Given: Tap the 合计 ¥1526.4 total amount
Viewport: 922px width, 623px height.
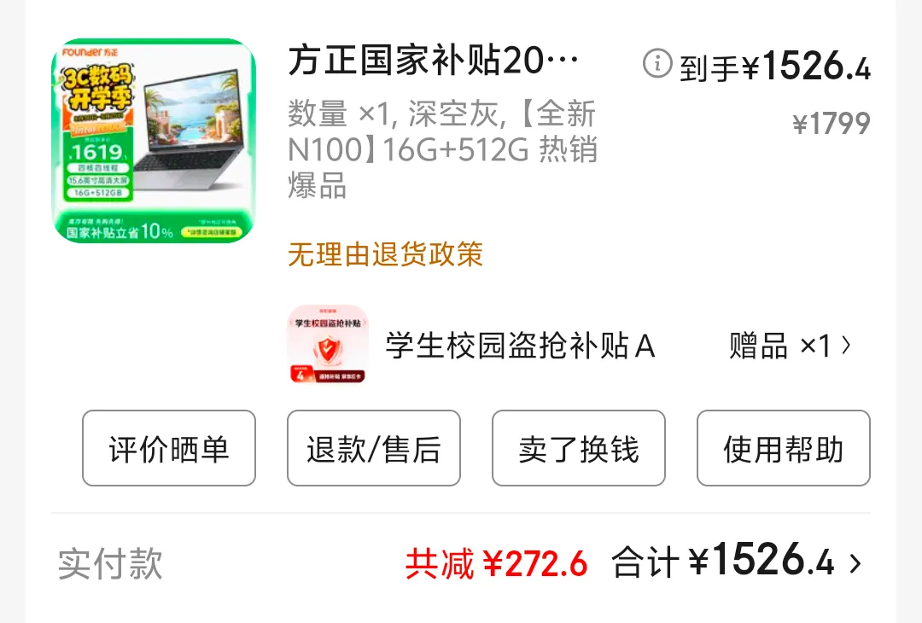Looking at the screenshot, I should coord(723,560).
